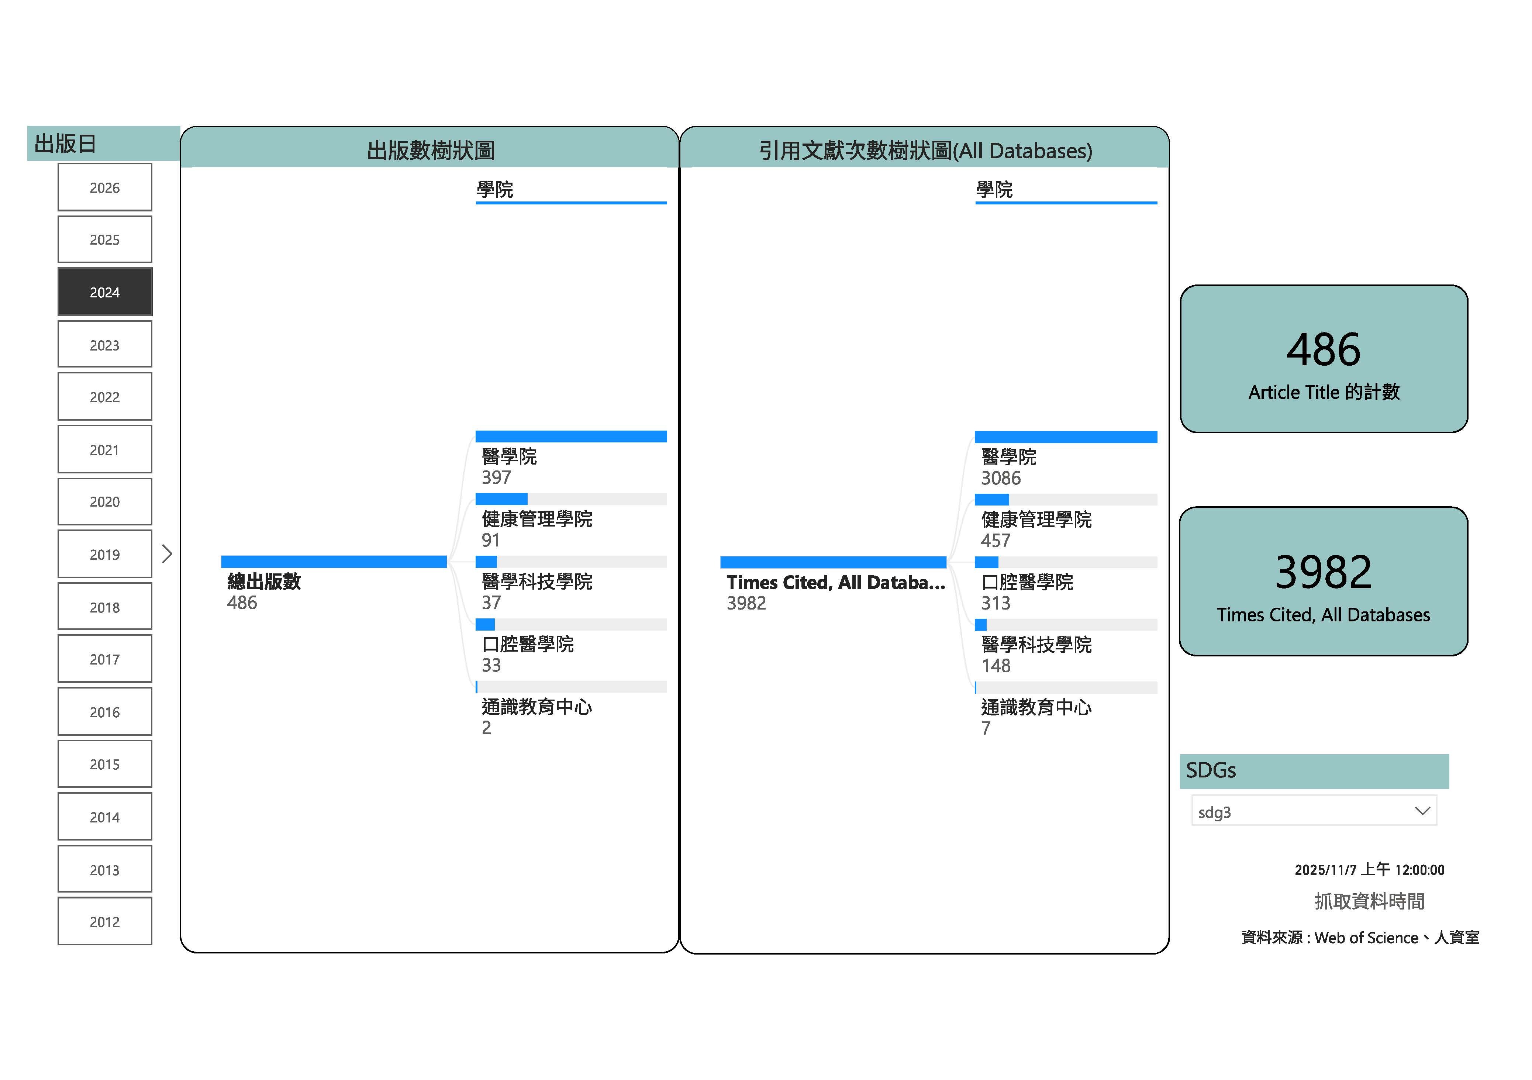Click the 3982 Times Cited card
1532x1080 pixels.
pyautogui.click(x=1324, y=582)
